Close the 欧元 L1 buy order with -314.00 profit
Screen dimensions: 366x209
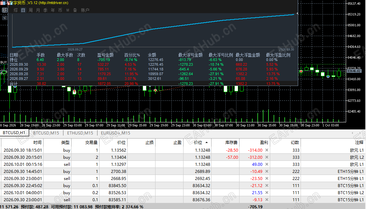[x=267, y=150]
